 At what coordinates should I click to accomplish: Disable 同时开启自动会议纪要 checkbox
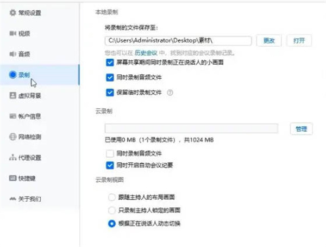110,164
